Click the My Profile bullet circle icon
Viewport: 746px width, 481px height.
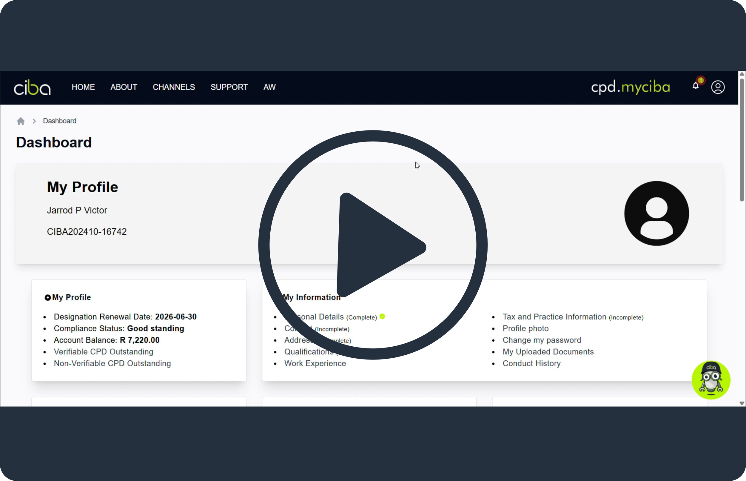tap(47, 298)
